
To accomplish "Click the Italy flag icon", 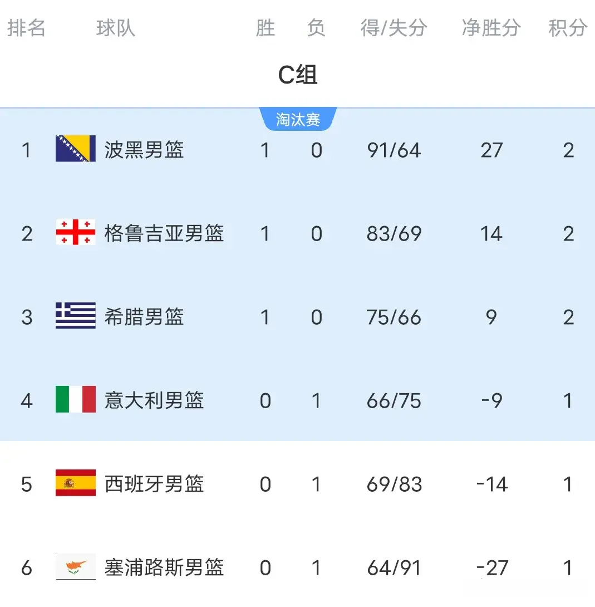I will pos(76,400).
